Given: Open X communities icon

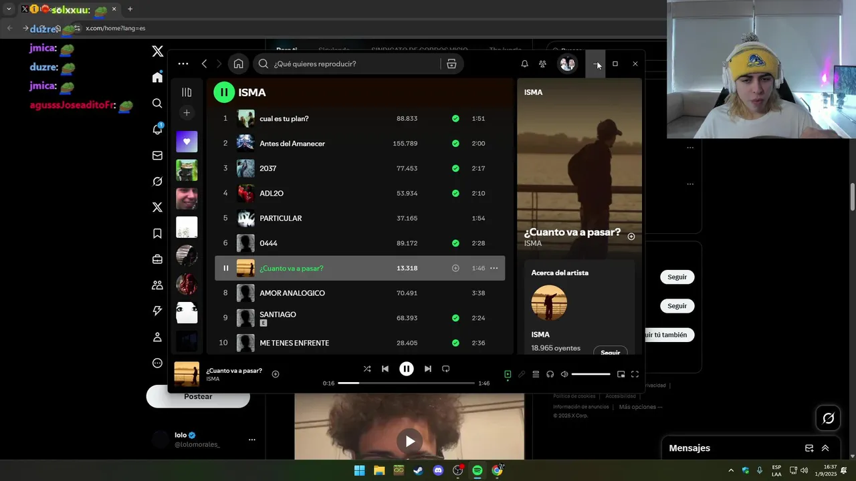Looking at the screenshot, I should coord(157,285).
